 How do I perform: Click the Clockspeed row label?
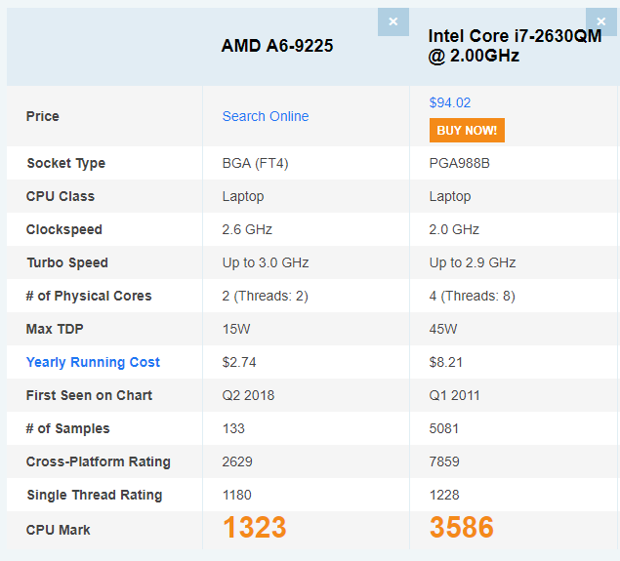pos(64,229)
